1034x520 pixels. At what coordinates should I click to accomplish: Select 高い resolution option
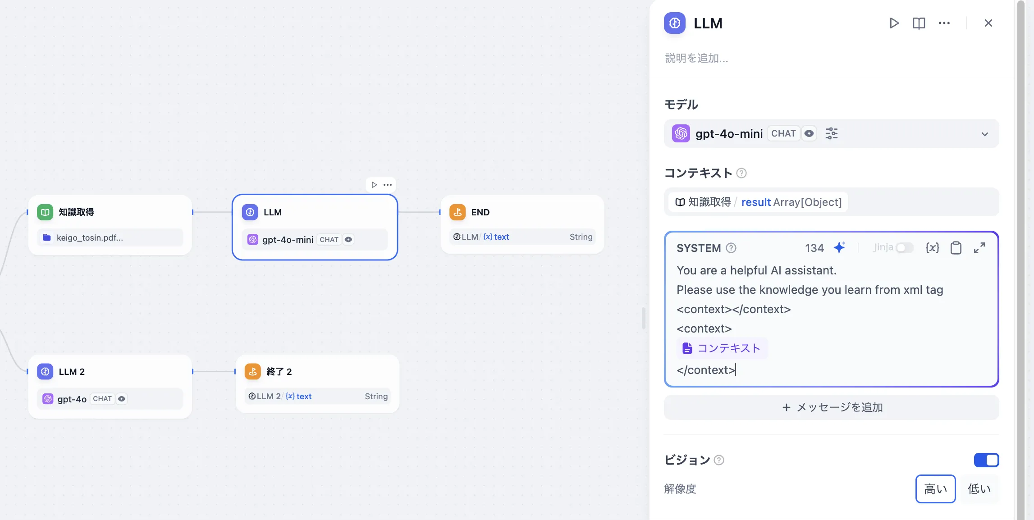(935, 489)
